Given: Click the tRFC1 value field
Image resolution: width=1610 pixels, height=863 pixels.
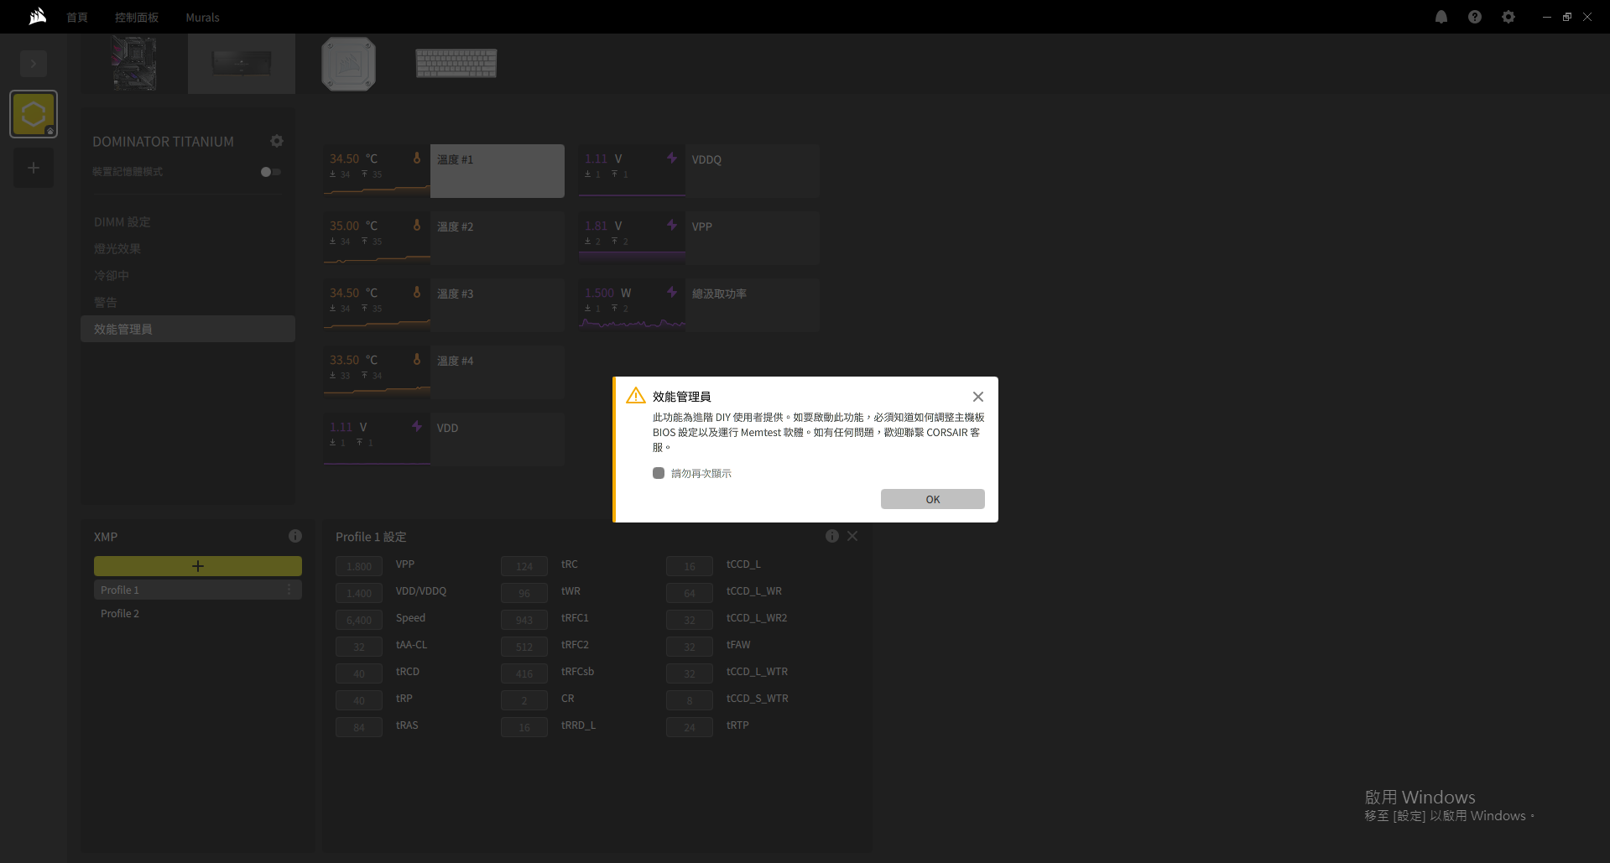Looking at the screenshot, I should (x=524, y=620).
